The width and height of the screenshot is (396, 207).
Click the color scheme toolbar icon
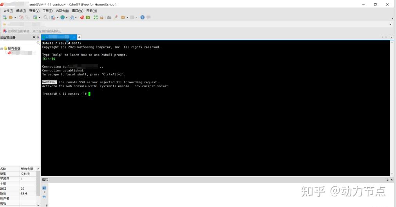53,17
